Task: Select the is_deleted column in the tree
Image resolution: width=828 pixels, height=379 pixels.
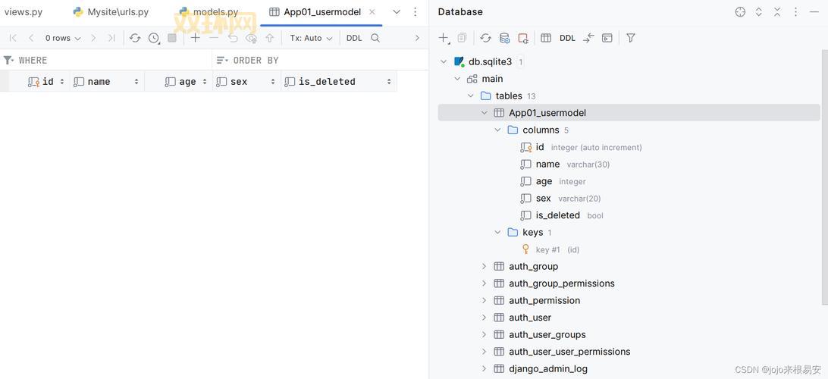Action: 557,215
